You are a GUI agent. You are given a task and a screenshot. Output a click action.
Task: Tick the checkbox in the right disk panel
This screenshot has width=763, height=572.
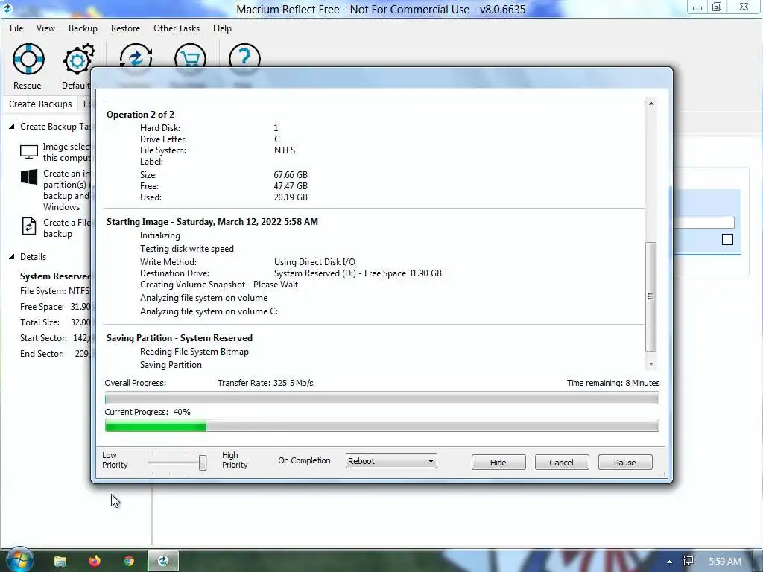click(x=727, y=239)
